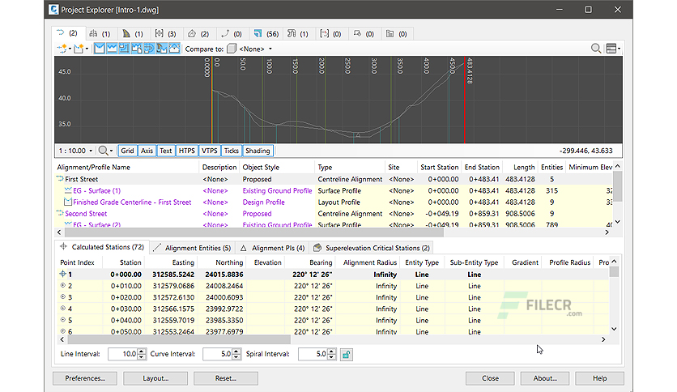Viewport: 677px width, 392px height.
Task: Open the Calculated Stations (72) tab
Action: (x=102, y=247)
